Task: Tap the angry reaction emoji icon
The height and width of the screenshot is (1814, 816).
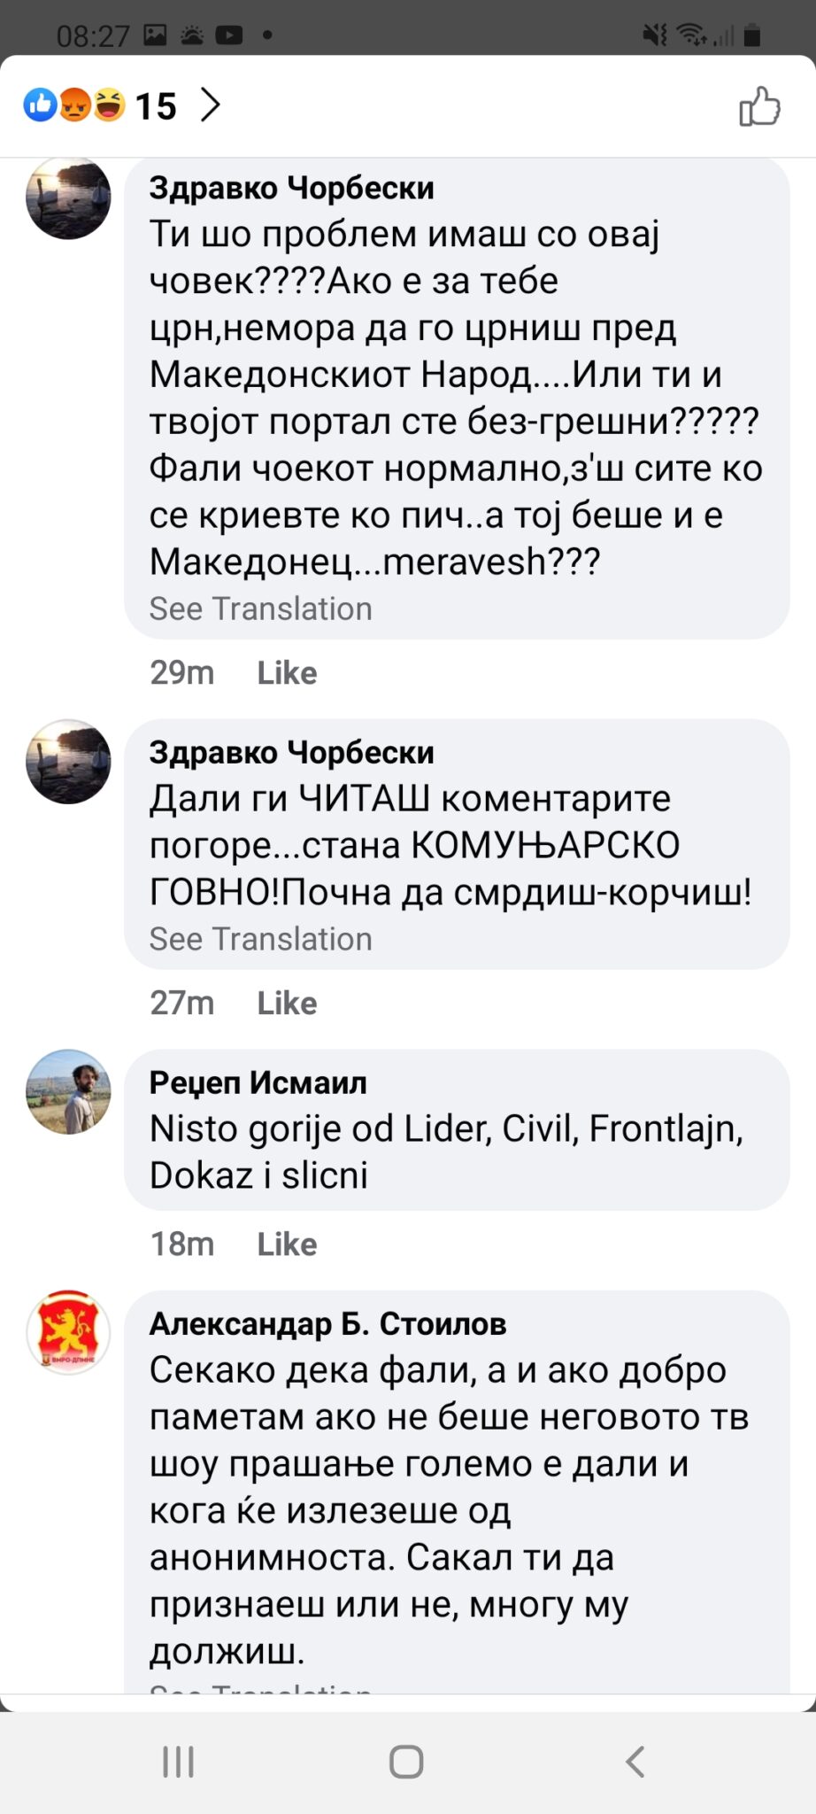Action: click(75, 105)
